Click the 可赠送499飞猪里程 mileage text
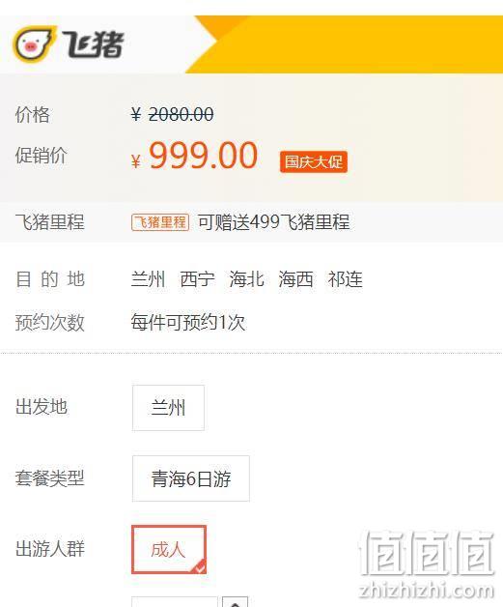This screenshot has height=607, width=503. click(x=274, y=222)
